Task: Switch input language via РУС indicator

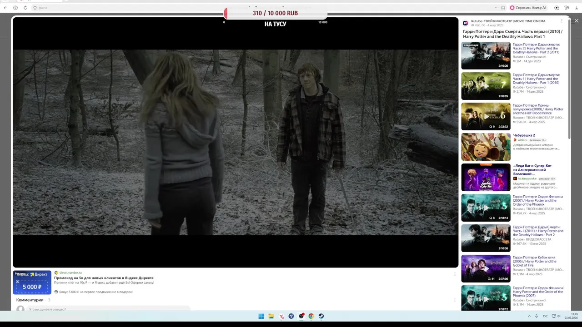Action: tap(545, 317)
